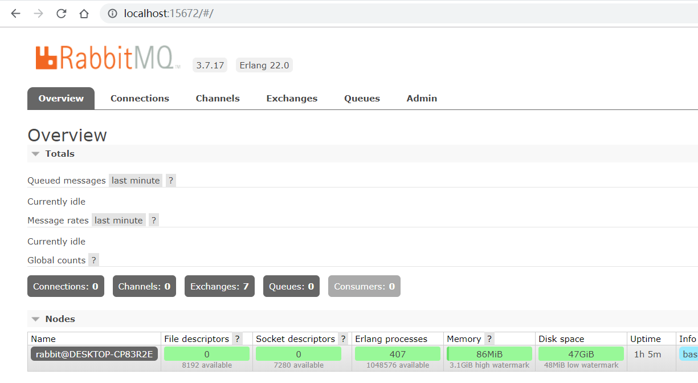Open help for Message rates

(x=153, y=221)
